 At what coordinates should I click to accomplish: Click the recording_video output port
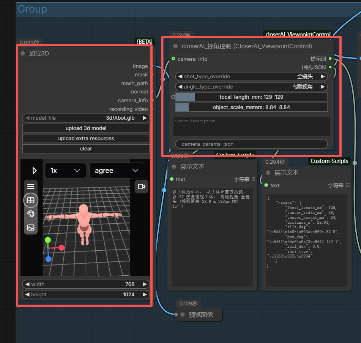pos(152,109)
